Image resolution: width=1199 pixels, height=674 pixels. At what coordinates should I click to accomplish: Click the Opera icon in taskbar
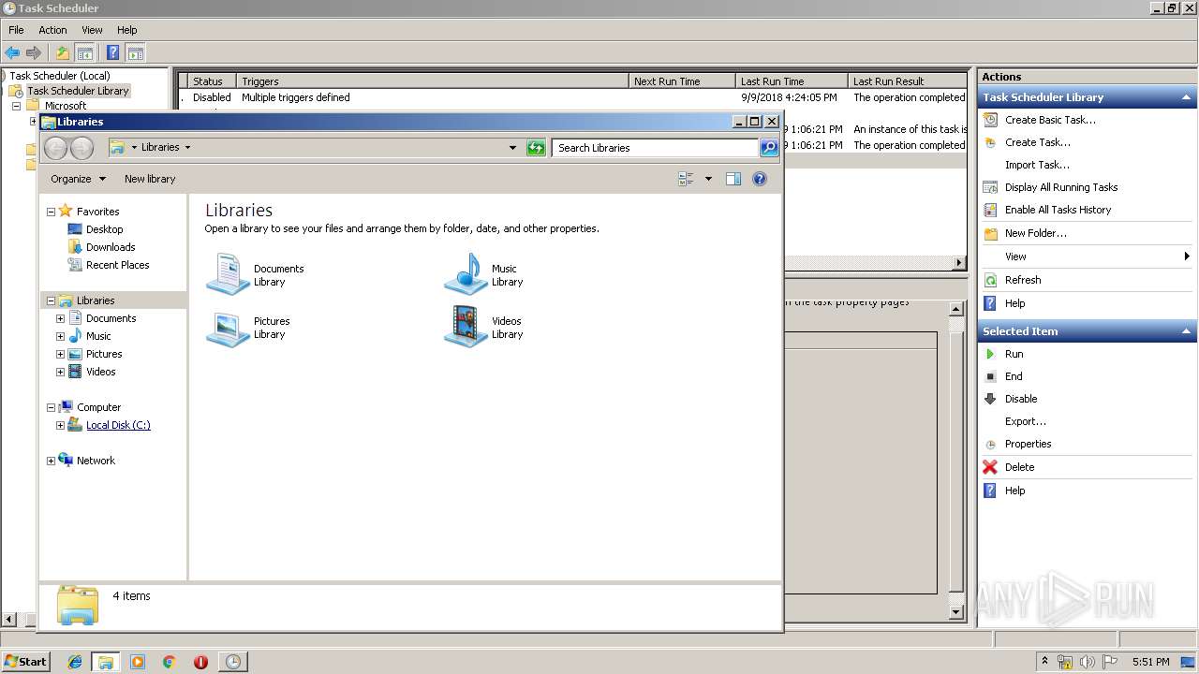tap(200, 662)
